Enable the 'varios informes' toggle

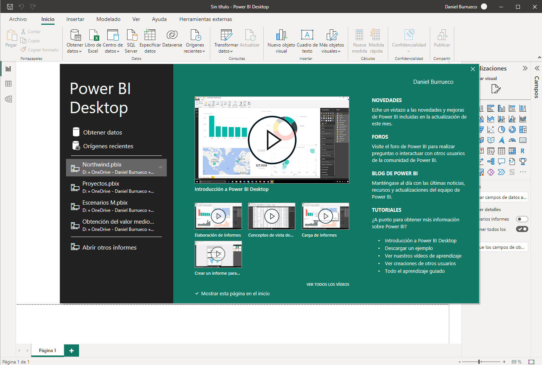(522, 219)
